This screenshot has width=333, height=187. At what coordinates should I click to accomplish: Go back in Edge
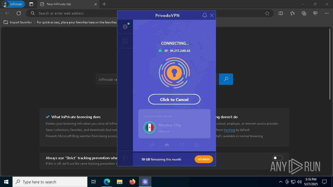pos(7,13)
